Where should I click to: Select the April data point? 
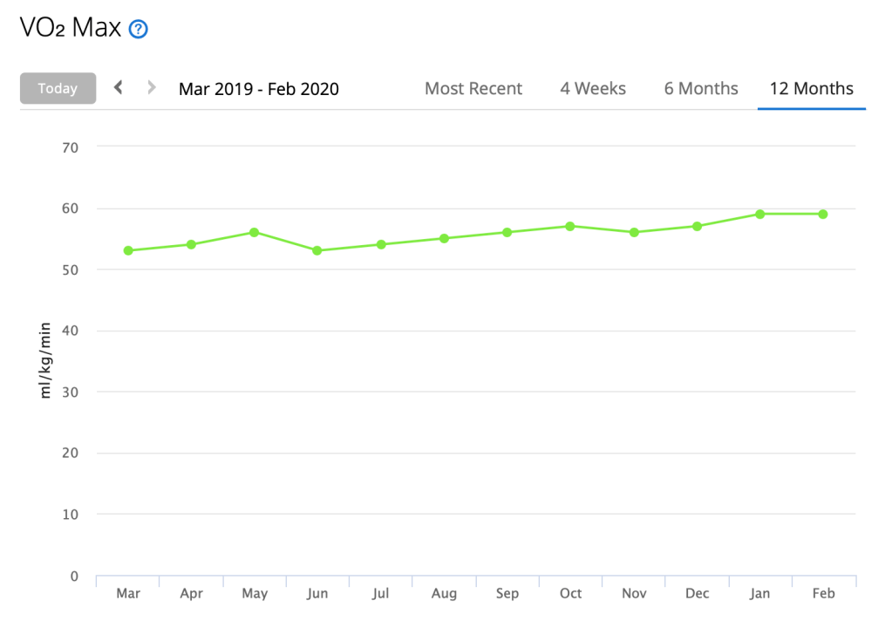191,244
